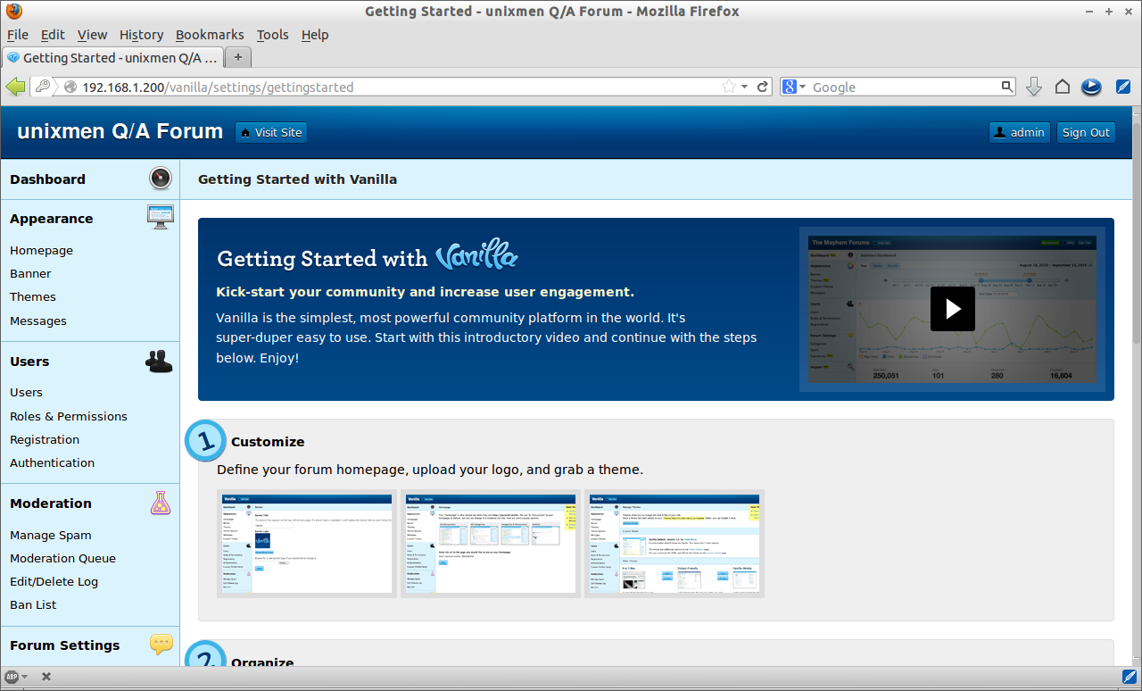The width and height of the screenshot is (1142, 691).
Task: Open the Adblock Plus dropdown arrow
Action: [x=24, y=677]
